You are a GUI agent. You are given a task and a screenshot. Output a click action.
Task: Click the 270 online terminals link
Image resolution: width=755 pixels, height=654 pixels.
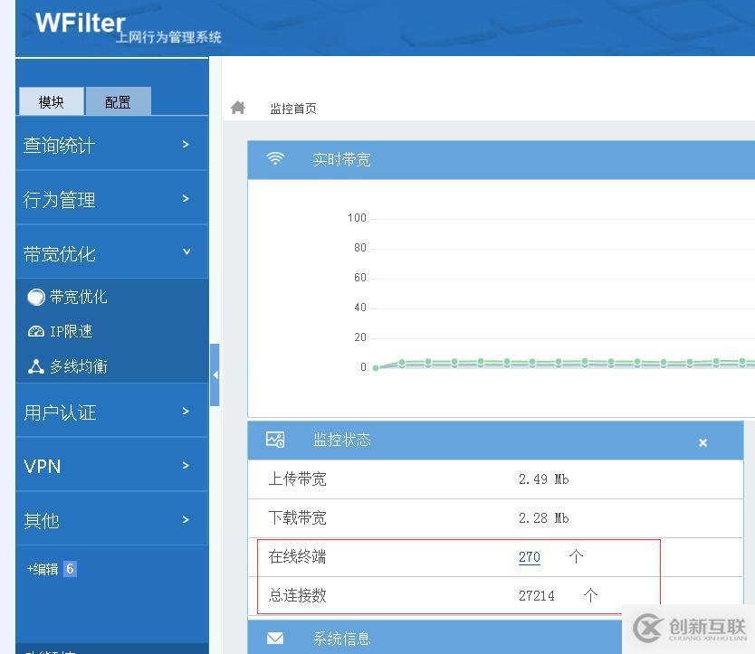pos(529,557)
